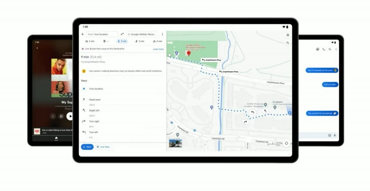Viewport: 370px width, 191px height.
Task: Start a video call in Messages window
Action: [318, 49]
